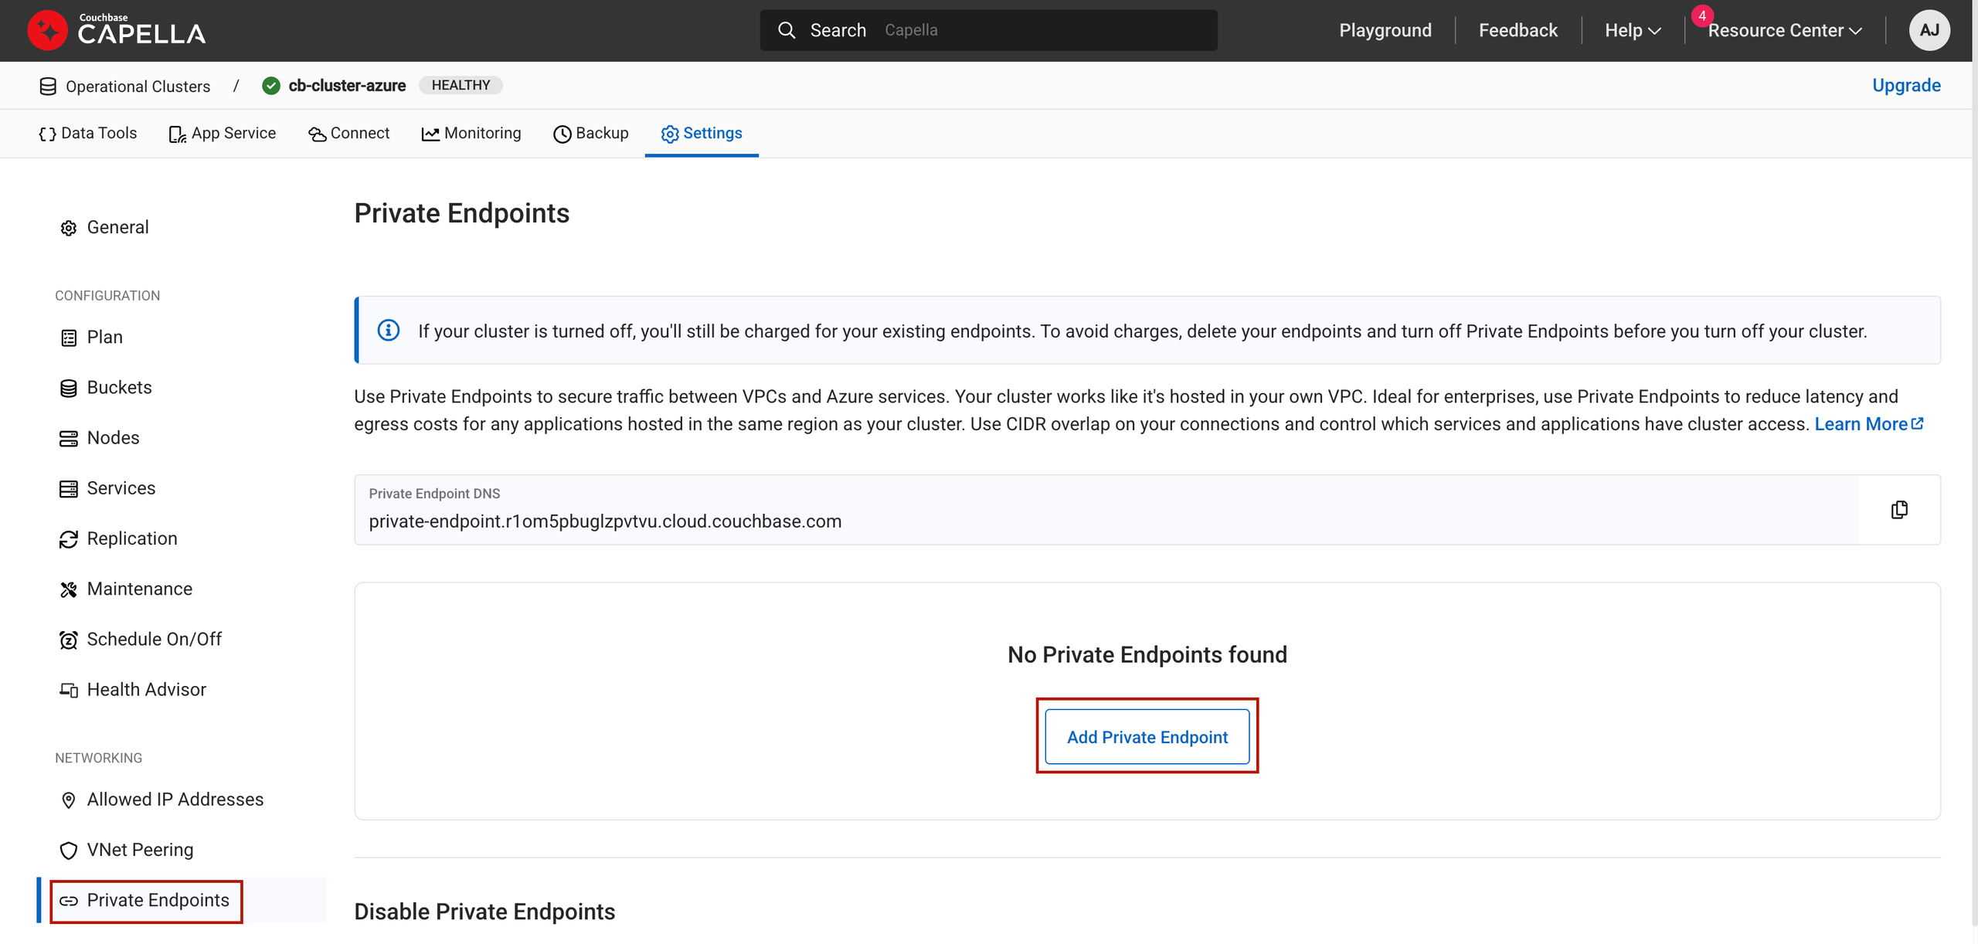
Task: Click the Upgrade link
Action: click(x=1905, y=85)
